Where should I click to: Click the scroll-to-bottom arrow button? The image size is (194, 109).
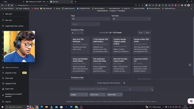190,65
